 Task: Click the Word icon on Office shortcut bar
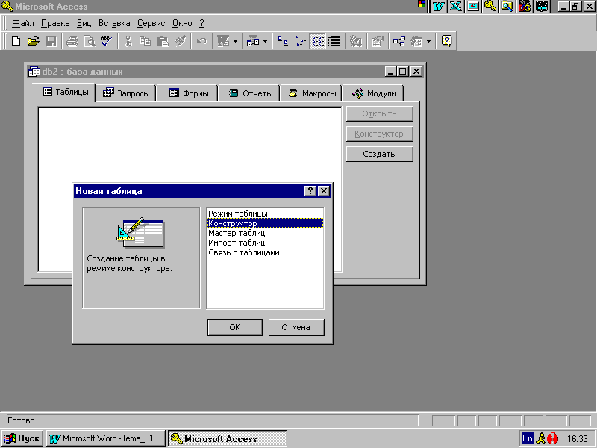pyautogui.click(x=439, y=6)
